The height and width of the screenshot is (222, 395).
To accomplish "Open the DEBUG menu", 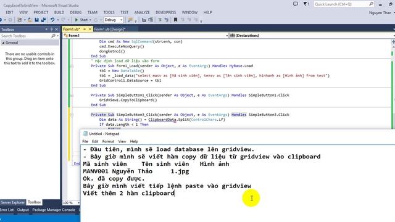I will tap(76, 12).
